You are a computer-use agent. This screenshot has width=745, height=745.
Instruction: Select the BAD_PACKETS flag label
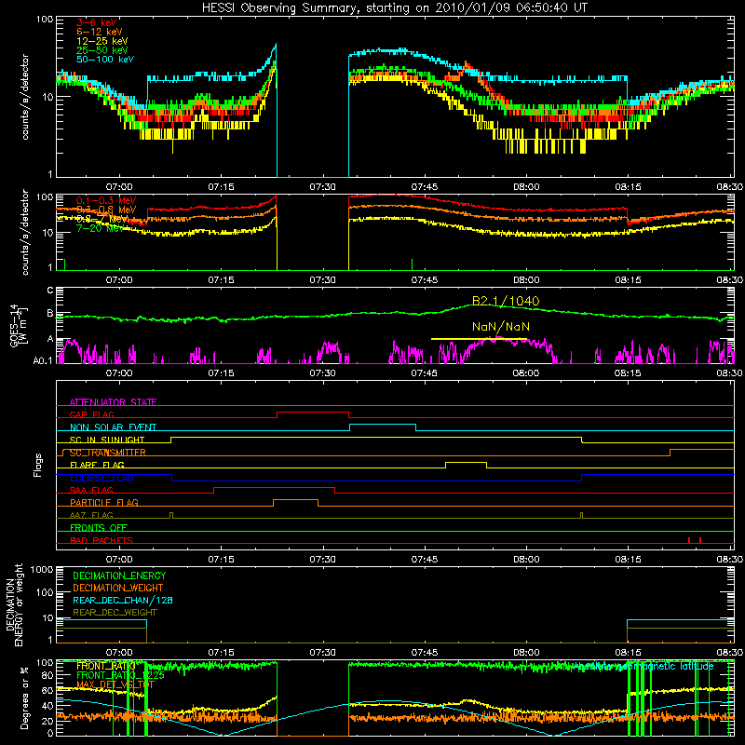click(102, 540)
